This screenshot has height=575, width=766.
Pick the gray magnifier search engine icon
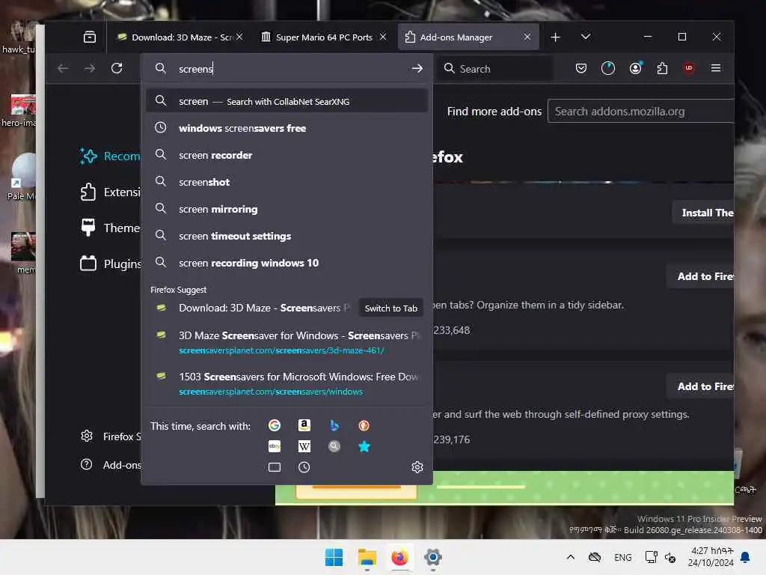[334, 446]
